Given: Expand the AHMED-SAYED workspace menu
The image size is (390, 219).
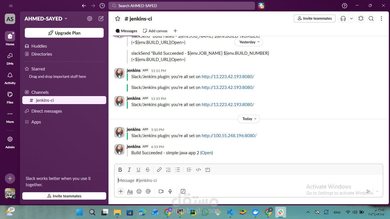Looking at the screenshot, I should pyautogui.click(x=46, y=19).
